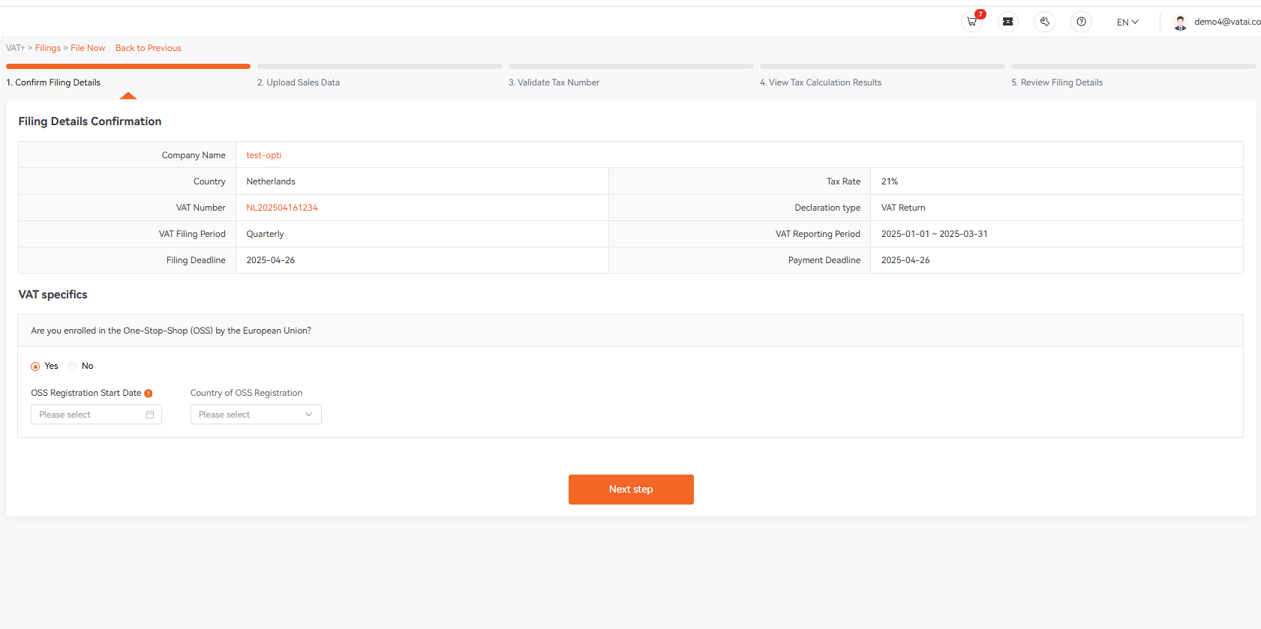Open the Filings breadcrumb link
Image resolution: width=1261 pixels, height=629 pixels.
click(x=48, y=48)
